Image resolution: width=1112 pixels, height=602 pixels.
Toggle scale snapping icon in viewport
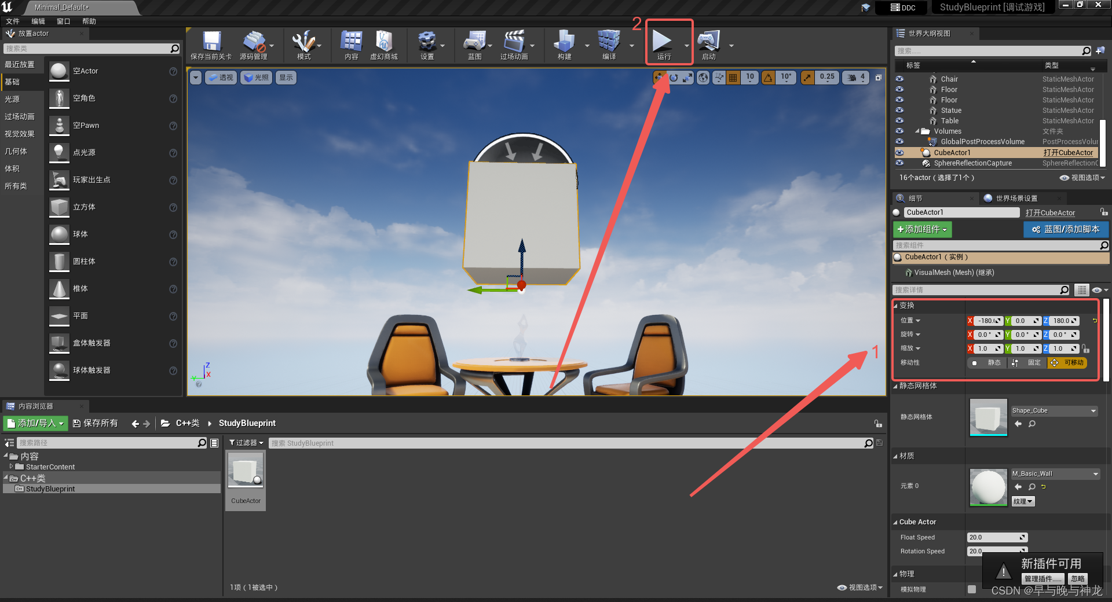[807, 78]
